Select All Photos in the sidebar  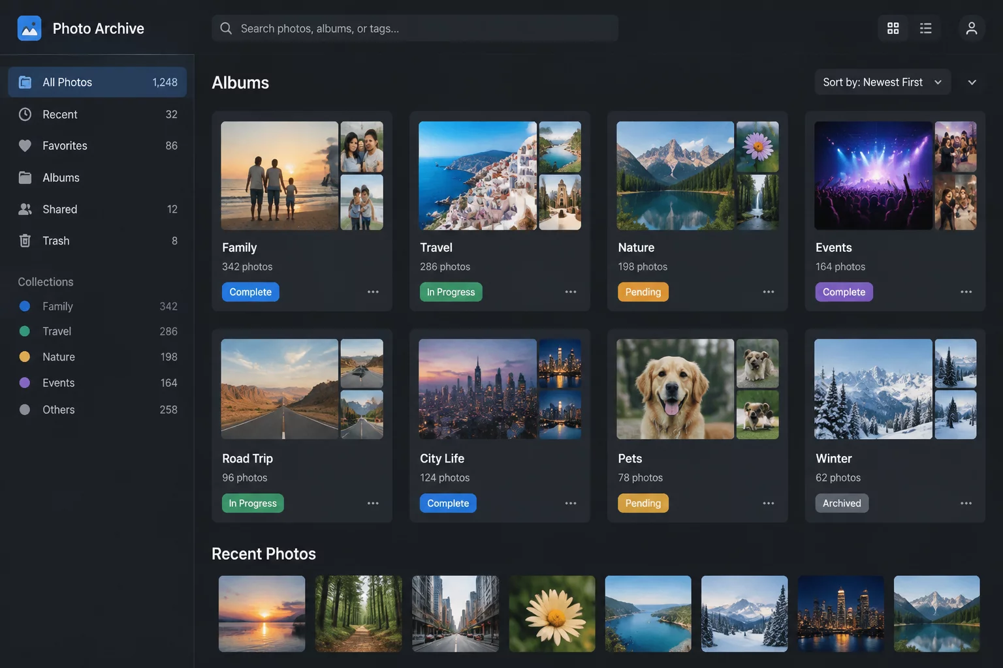tap(97, 82)
